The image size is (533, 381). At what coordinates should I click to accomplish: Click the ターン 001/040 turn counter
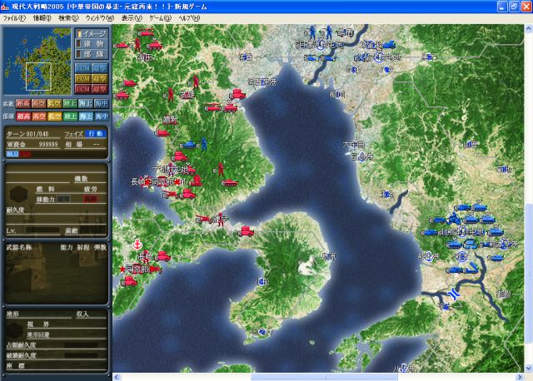[x=27, y=134]
